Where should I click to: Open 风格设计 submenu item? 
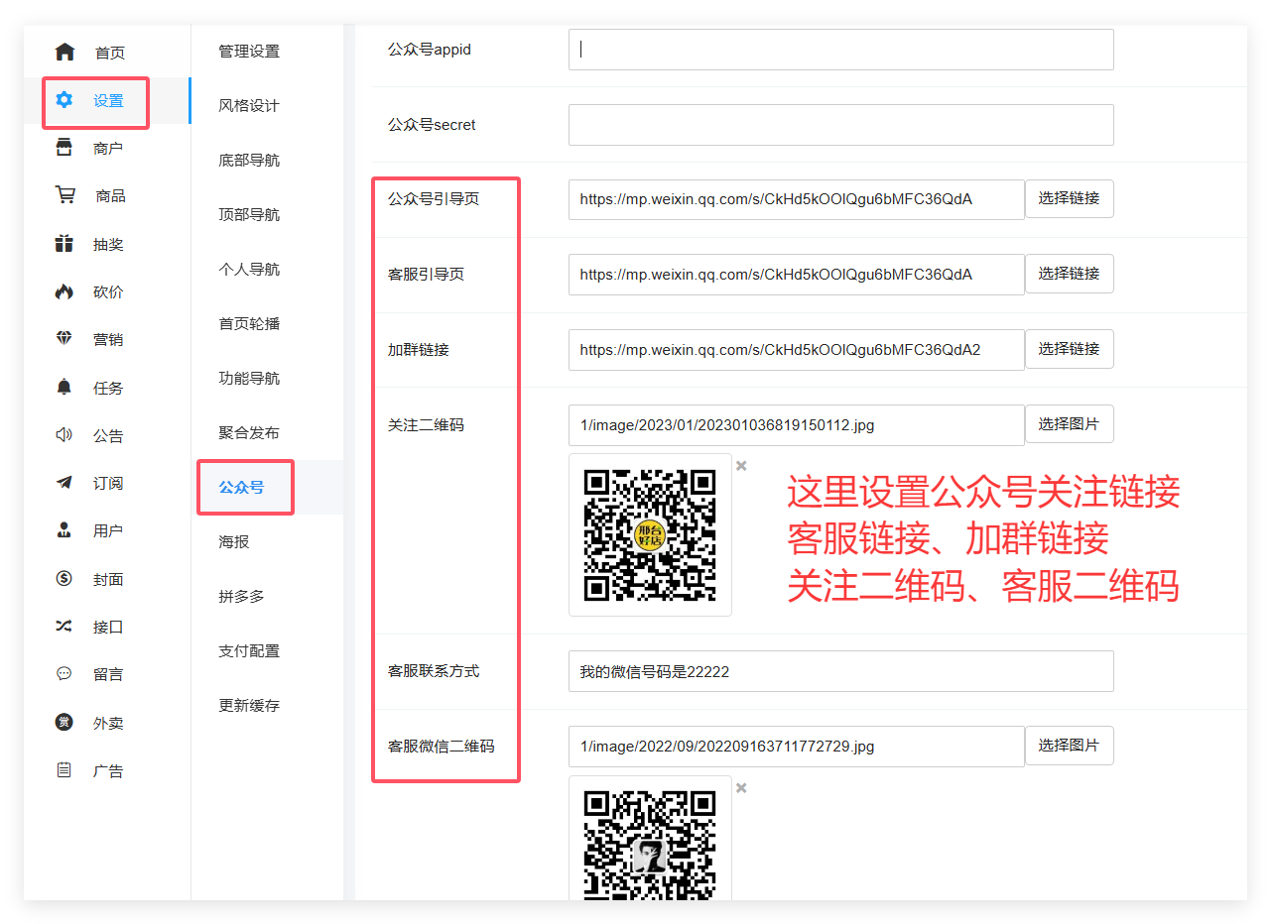click(249, 106)
